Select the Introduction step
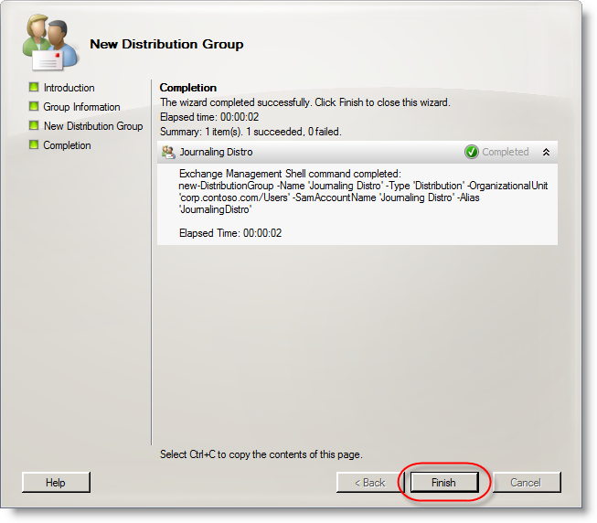This screenshot has height=523, width=597. click(x=69, y=88)
